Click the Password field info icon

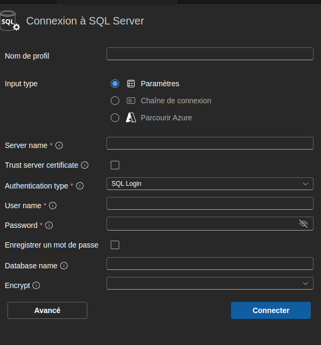(x=49, y=225)
